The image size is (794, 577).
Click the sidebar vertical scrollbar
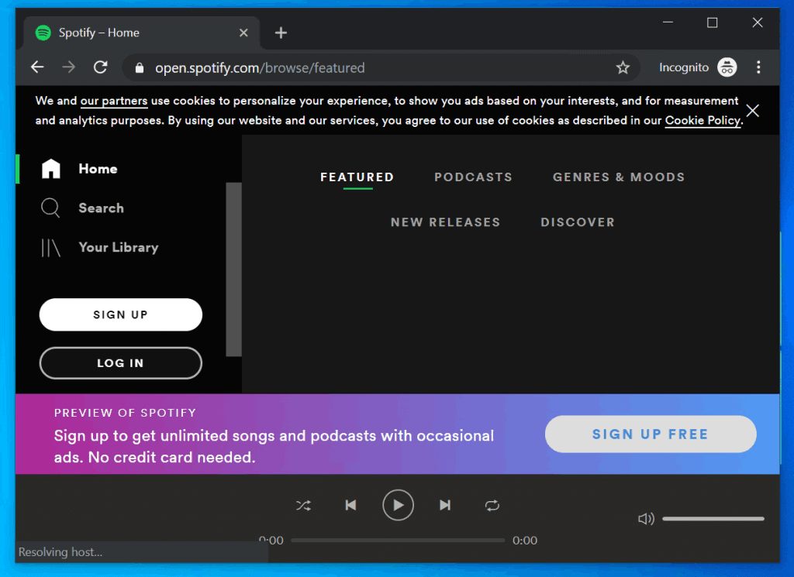233,269
